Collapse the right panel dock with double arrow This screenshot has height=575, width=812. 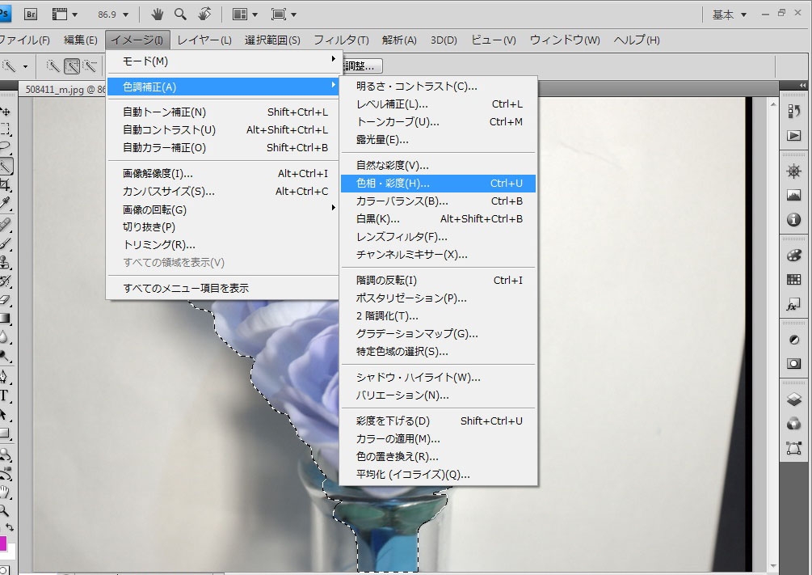(802, 85)
